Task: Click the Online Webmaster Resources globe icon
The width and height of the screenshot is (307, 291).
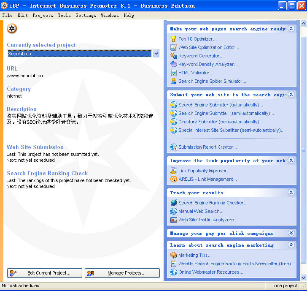Action: (173, 272)
